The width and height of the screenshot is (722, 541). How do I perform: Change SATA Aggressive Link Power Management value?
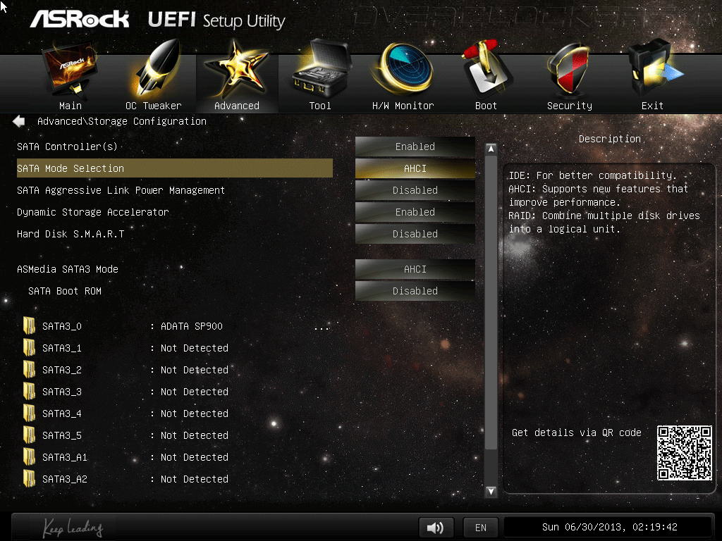pyautogui.click(x=415, y=190)
